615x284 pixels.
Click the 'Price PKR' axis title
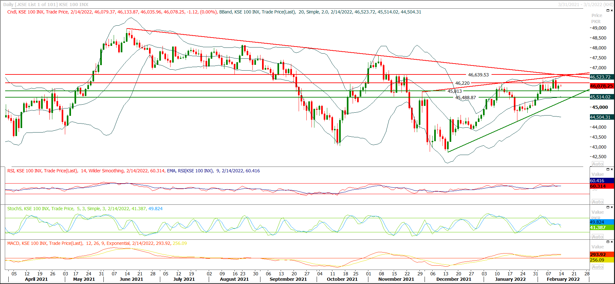tap(597, 18)
